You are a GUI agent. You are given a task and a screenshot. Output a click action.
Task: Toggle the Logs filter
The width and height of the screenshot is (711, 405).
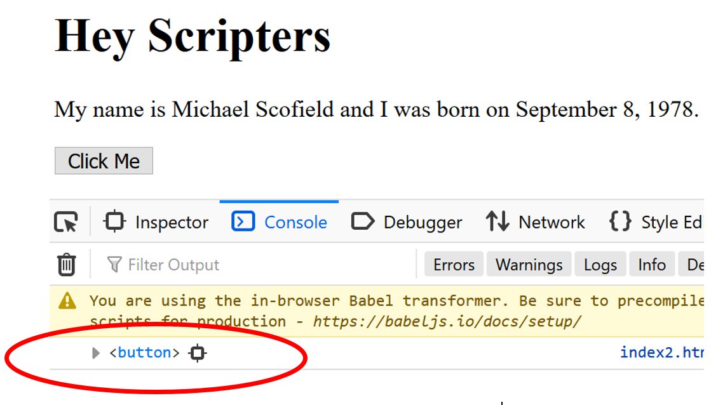click(600, 265)
